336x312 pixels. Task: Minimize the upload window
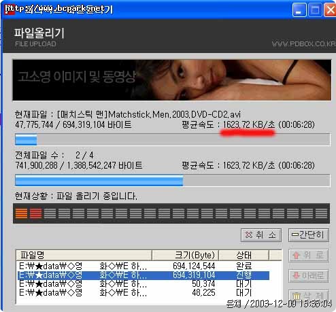point(299,10)
